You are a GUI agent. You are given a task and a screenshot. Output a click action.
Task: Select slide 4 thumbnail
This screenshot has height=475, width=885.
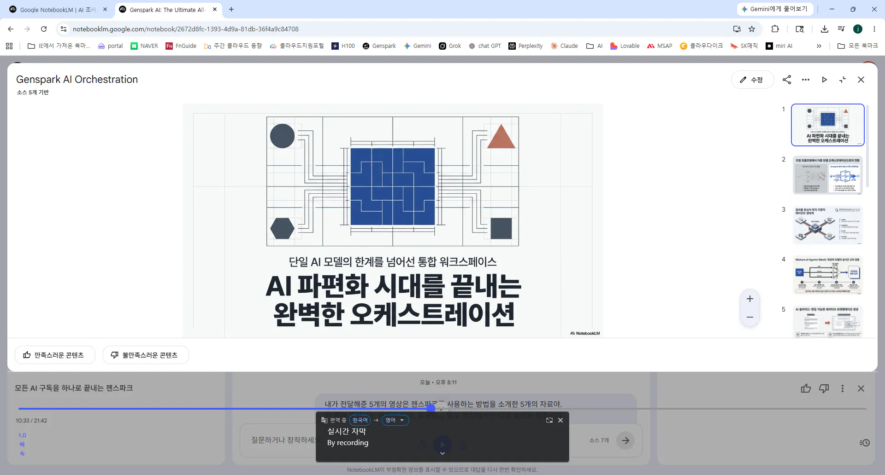pos(828,275)
